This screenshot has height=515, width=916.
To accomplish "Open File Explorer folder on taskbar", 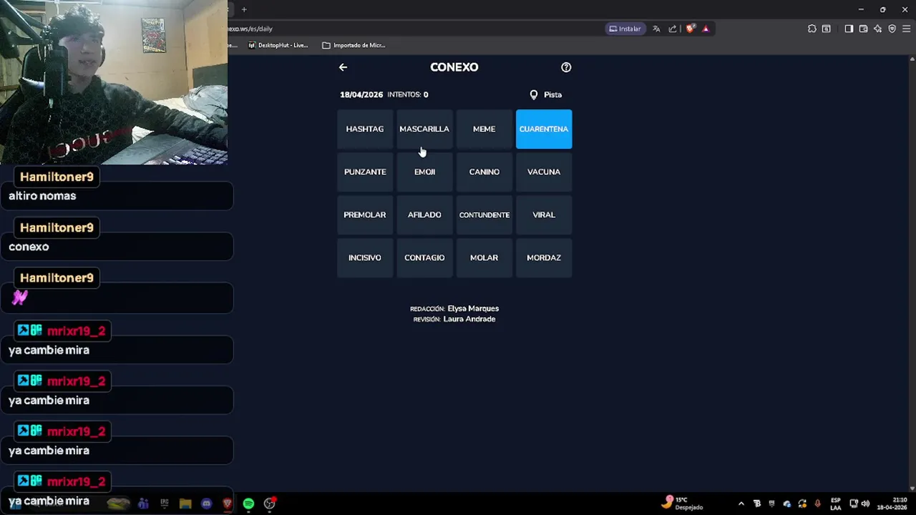I will [x=185, y=504].
